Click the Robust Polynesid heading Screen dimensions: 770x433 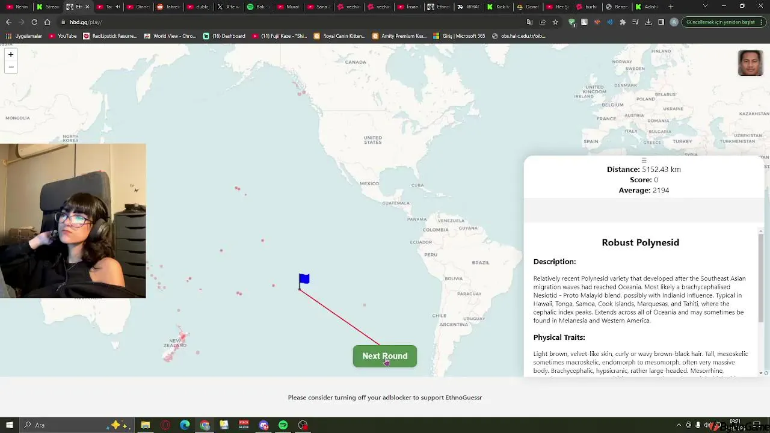click(x=640, y=242)
